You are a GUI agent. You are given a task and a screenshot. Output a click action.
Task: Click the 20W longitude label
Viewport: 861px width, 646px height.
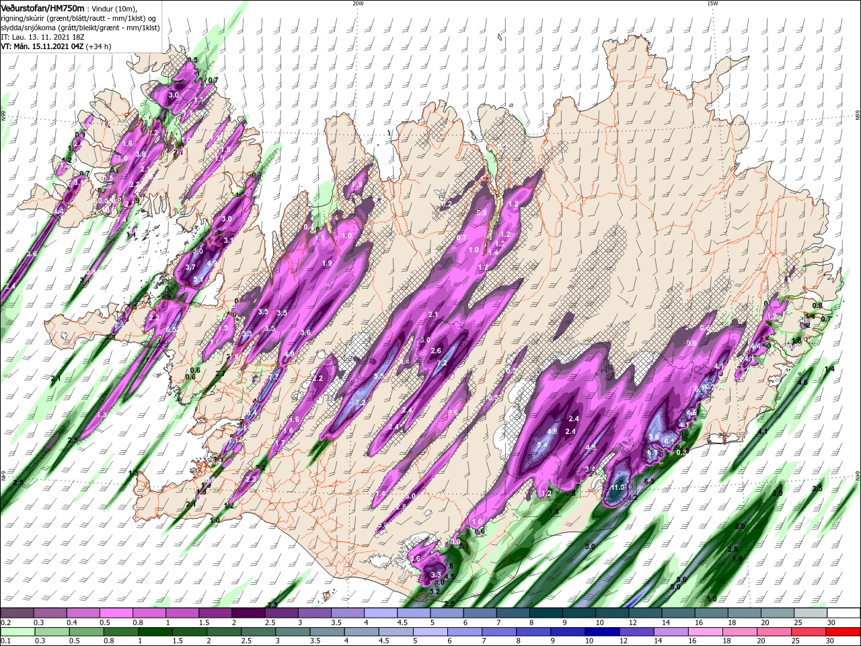click(357, 3)
